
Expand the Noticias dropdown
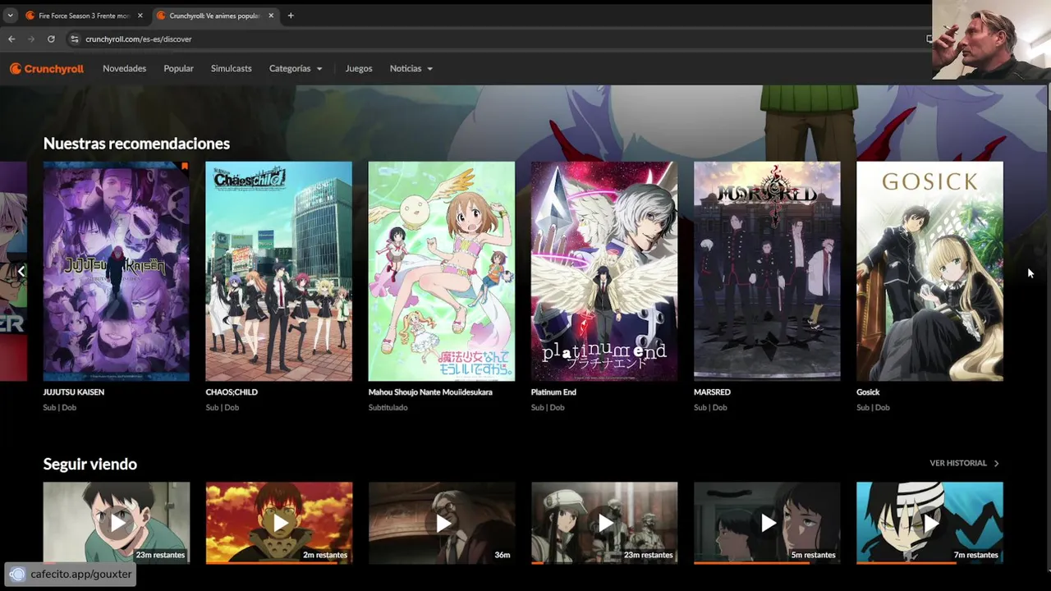411,69
